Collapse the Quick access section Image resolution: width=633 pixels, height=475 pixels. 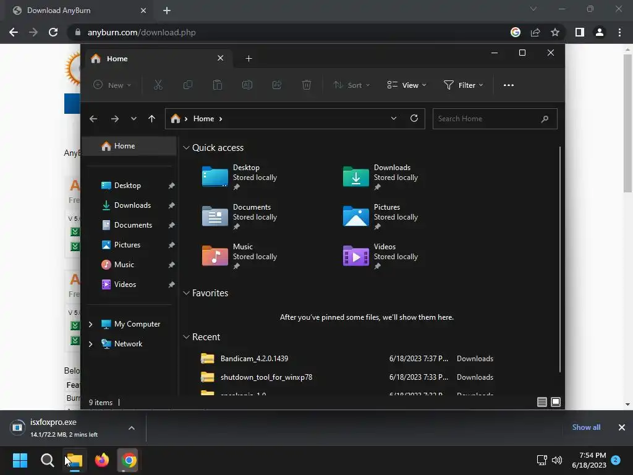click(186, 148)
